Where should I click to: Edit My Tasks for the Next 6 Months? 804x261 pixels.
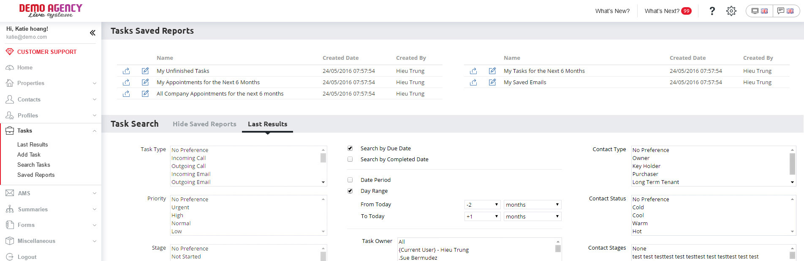click(x=492, y=71)
